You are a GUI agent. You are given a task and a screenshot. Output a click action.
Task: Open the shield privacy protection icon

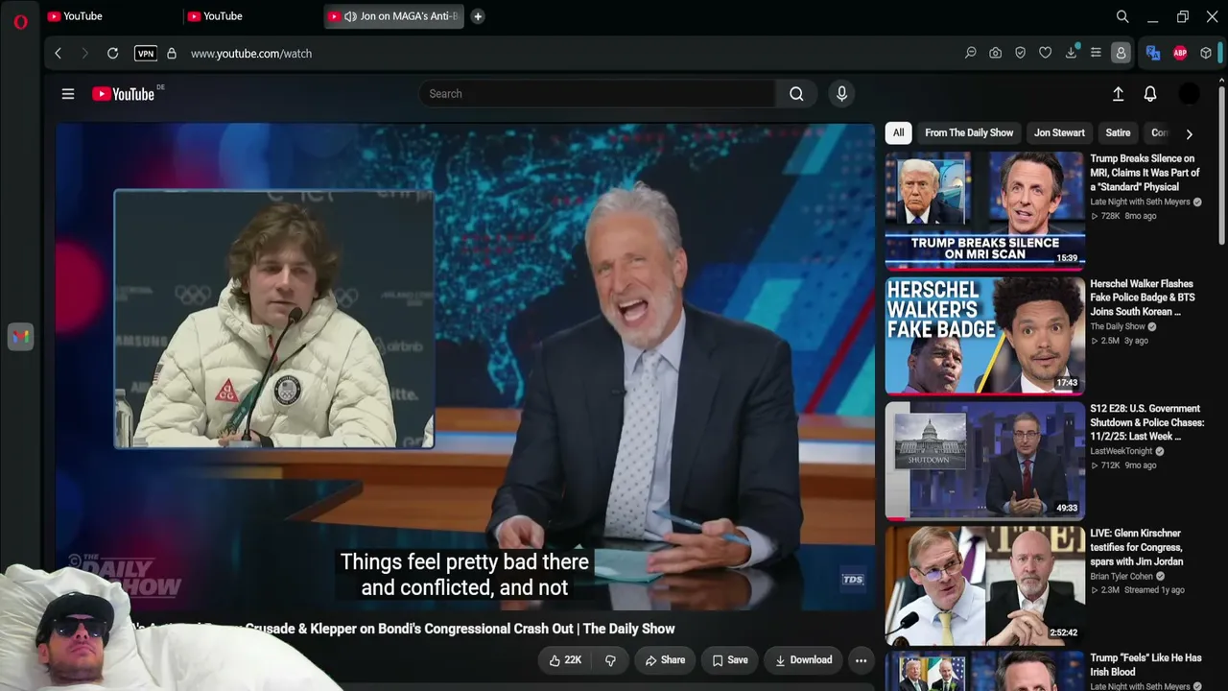tap(1021, 54)
